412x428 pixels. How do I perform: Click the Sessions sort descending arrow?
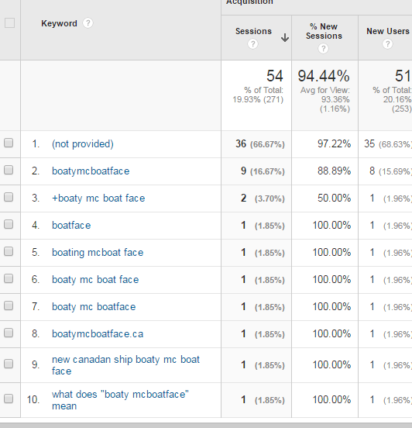pos(285,38)
